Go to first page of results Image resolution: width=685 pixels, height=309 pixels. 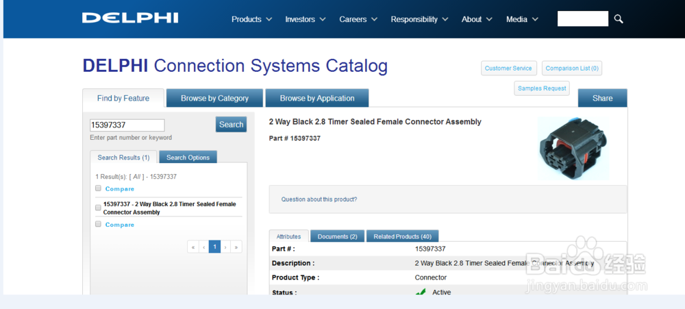coord(192,247)
